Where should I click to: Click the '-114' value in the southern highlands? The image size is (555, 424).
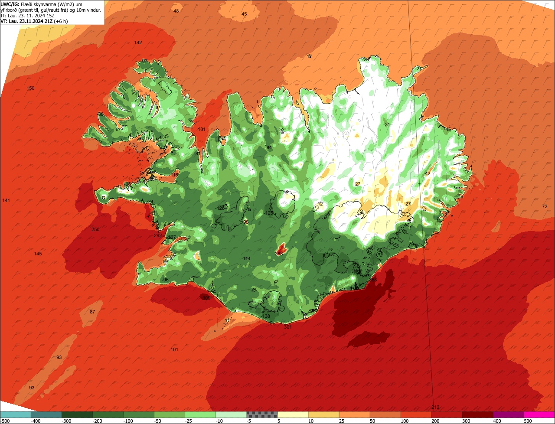tap(246, 259)
